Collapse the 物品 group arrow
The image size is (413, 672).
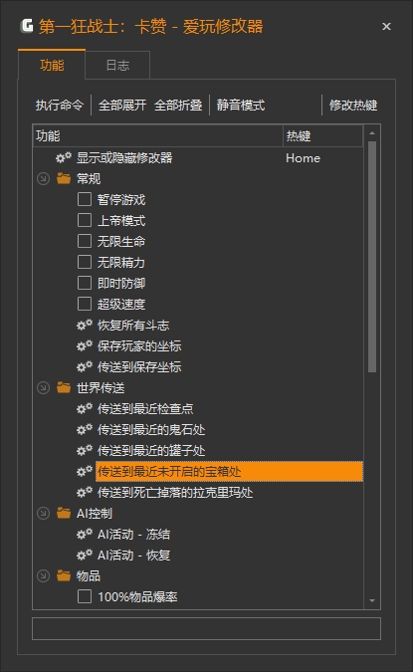(43, 575)
